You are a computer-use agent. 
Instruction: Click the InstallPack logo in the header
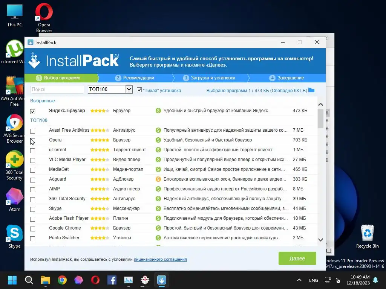(x=74, y=61)
